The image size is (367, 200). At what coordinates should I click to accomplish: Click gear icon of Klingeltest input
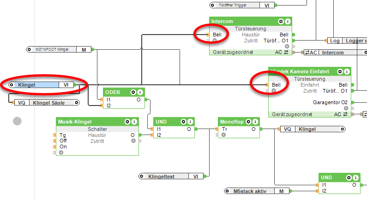click(141, 176)
